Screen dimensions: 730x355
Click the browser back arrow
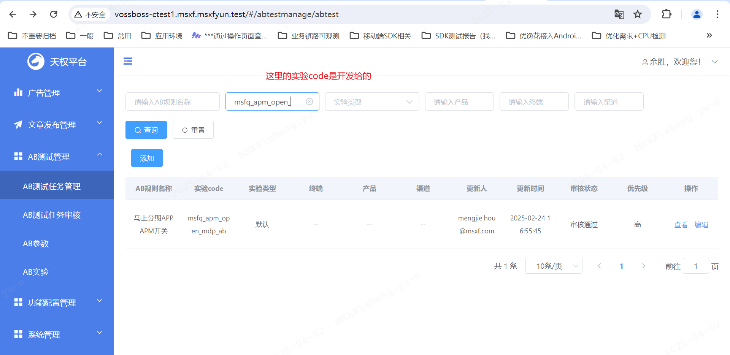click(x=13, y=14)
